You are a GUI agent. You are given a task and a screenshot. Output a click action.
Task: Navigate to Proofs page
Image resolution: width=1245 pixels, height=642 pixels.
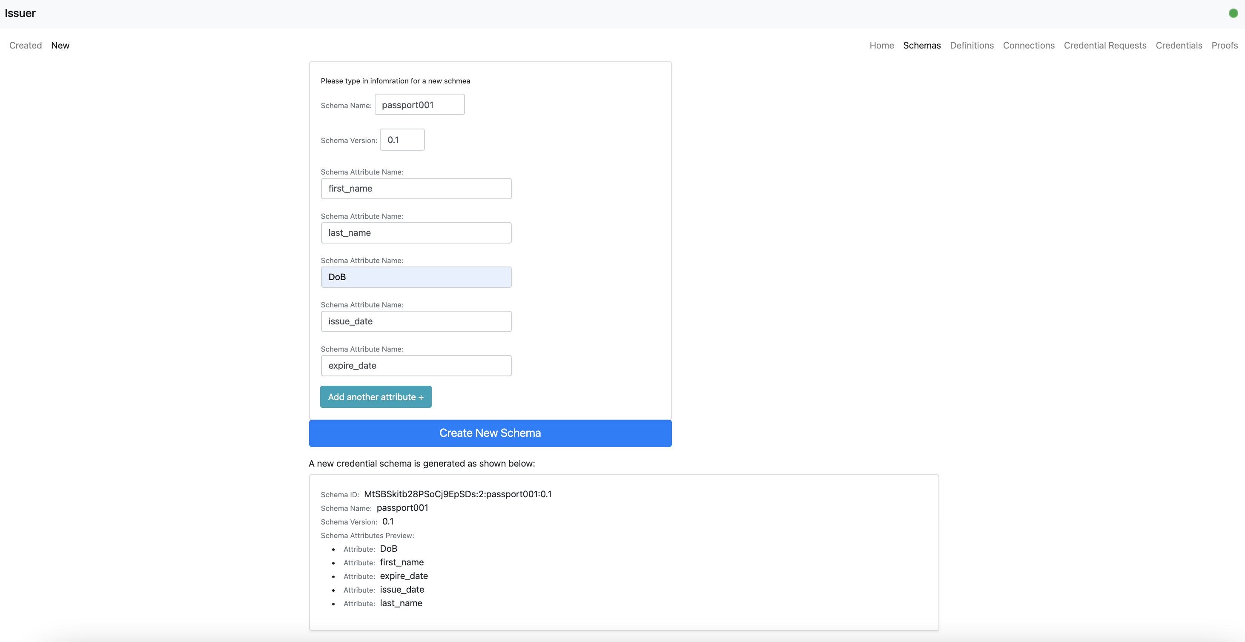[x=1224, y=46]
